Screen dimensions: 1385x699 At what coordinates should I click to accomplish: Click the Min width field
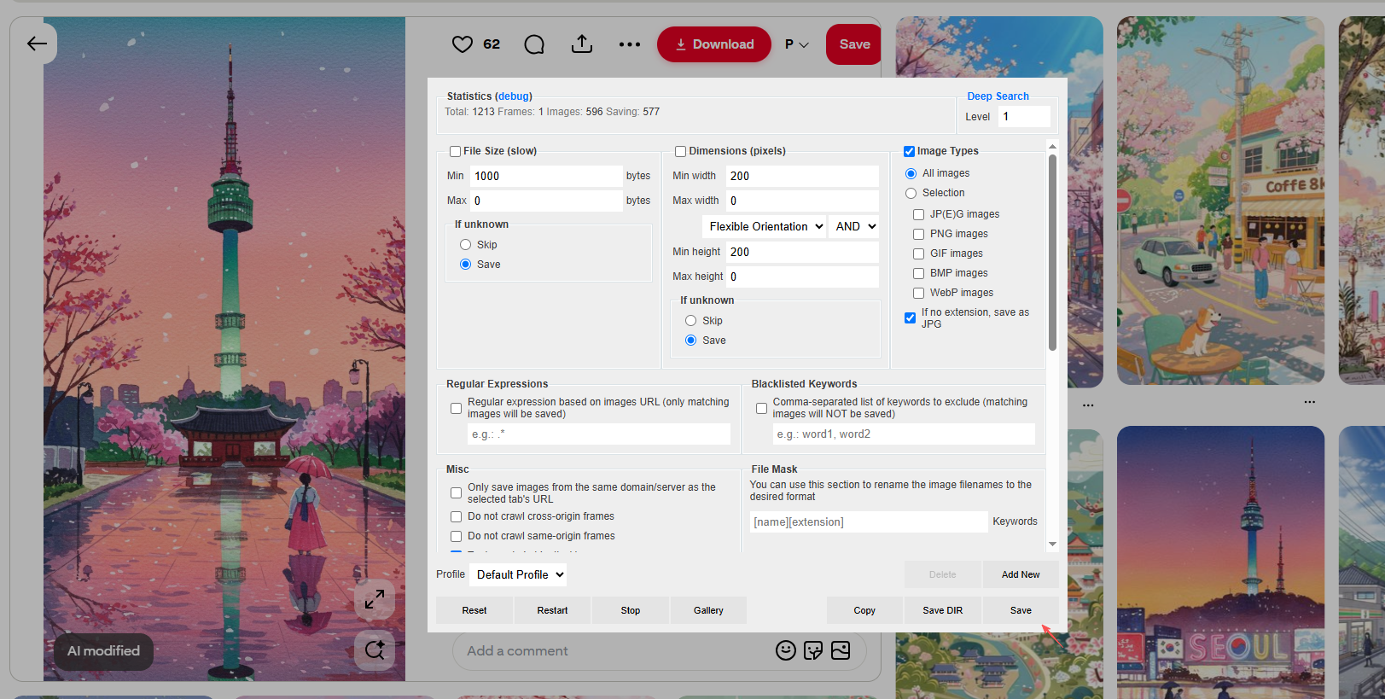[x=802, y=176]
